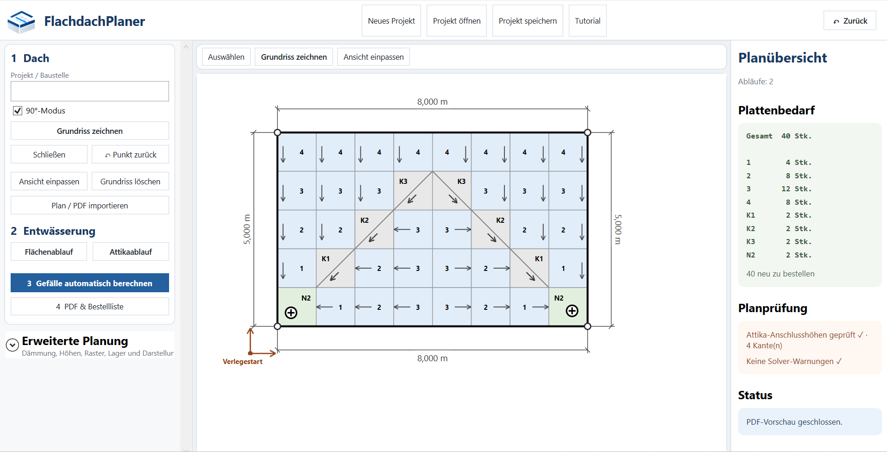887x452 pixels.
Task: Click the Grundriss löschen button
Action: 131,182
